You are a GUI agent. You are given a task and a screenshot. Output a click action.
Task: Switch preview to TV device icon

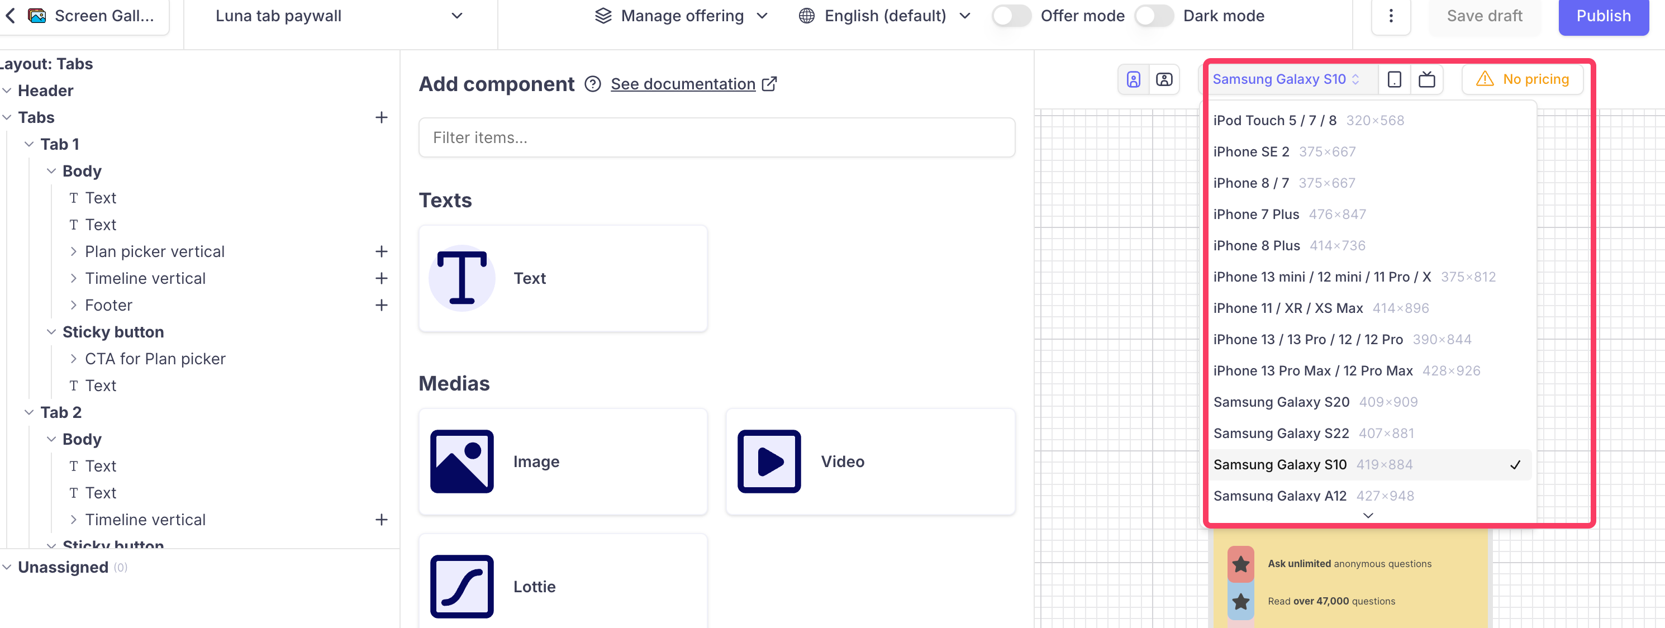[1426, 79]
